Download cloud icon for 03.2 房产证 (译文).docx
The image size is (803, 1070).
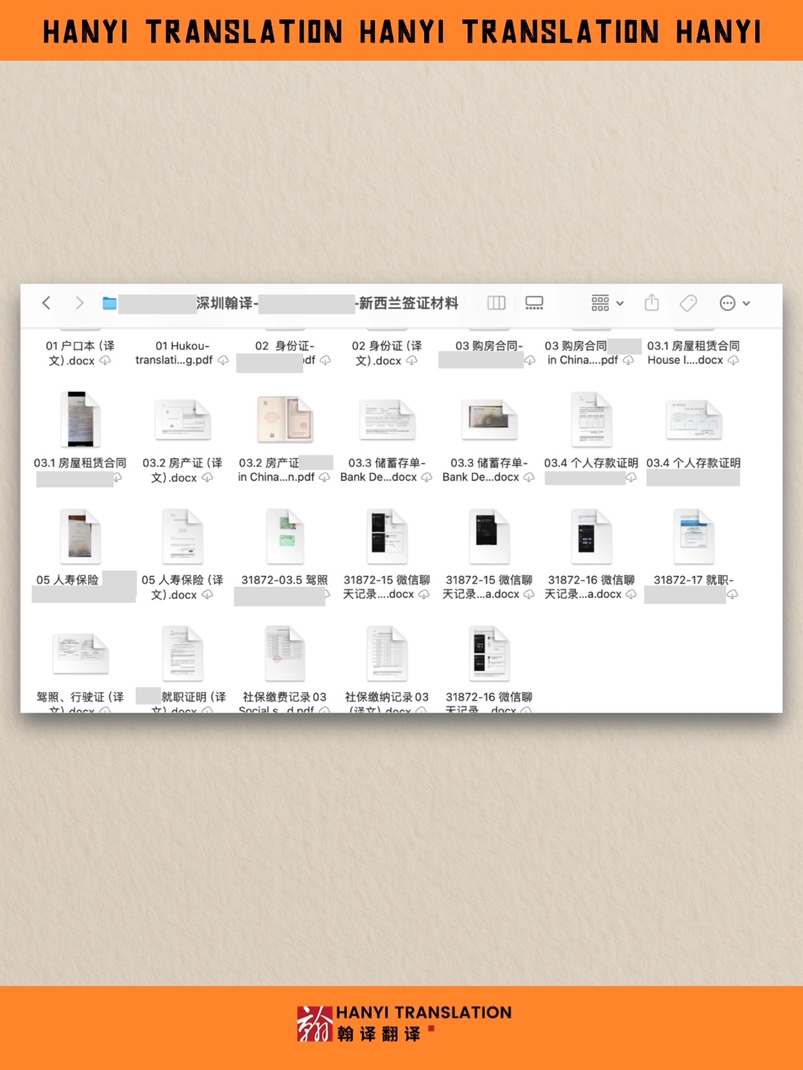(x=208, y=477)
